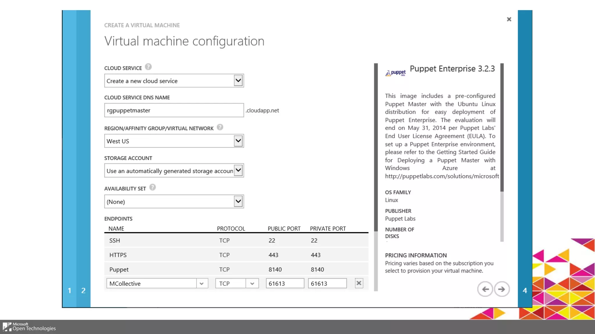Viewport: 595px width, 334px height.
Task: Open the MCollective endpoint name dropdown
Action: [x=202, y=284]
